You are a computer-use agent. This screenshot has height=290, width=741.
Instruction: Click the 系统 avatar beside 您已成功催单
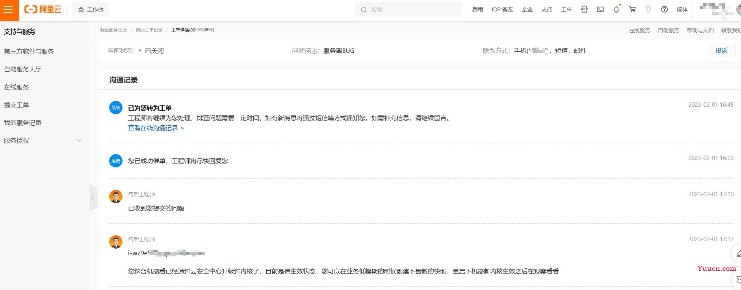(116, 161)
